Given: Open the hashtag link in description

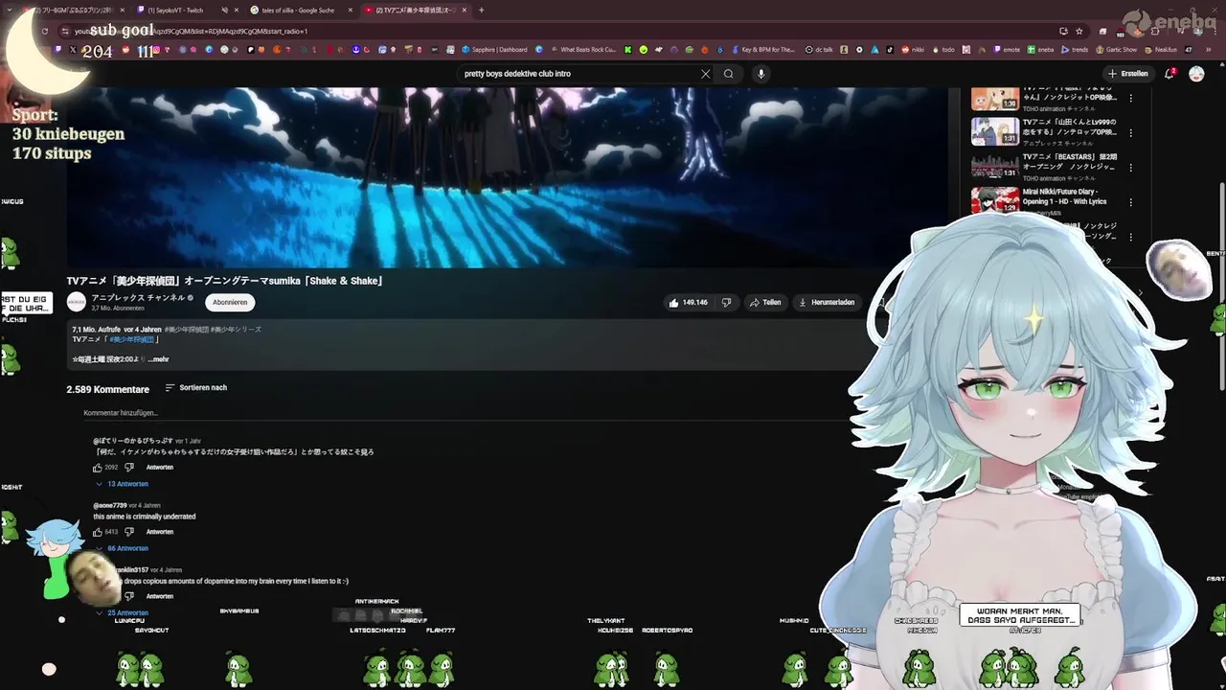Looking at the screenshot, I should 130,339.
